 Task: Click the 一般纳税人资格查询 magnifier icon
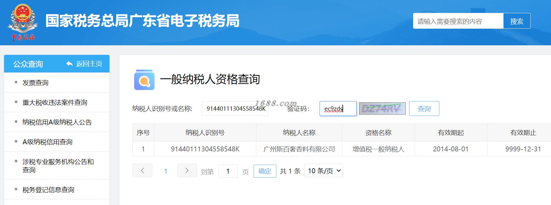coord(144,80)
